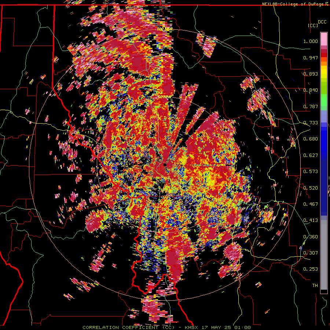Click the 0.573 legend value
Screen dimensions: 330x330
311,172
